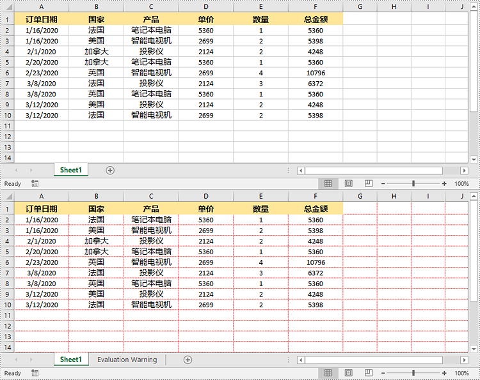Click the top workbook zoom slider handle

(x=413, y=183)
